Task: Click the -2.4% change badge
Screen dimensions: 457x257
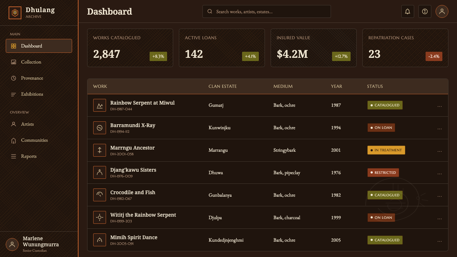Action: tap(434, 56)
